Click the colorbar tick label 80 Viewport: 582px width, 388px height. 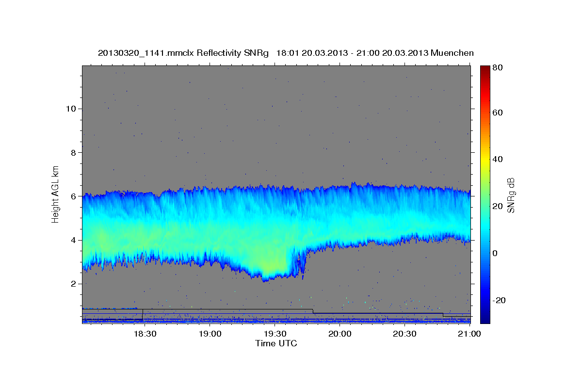point(498,68)
